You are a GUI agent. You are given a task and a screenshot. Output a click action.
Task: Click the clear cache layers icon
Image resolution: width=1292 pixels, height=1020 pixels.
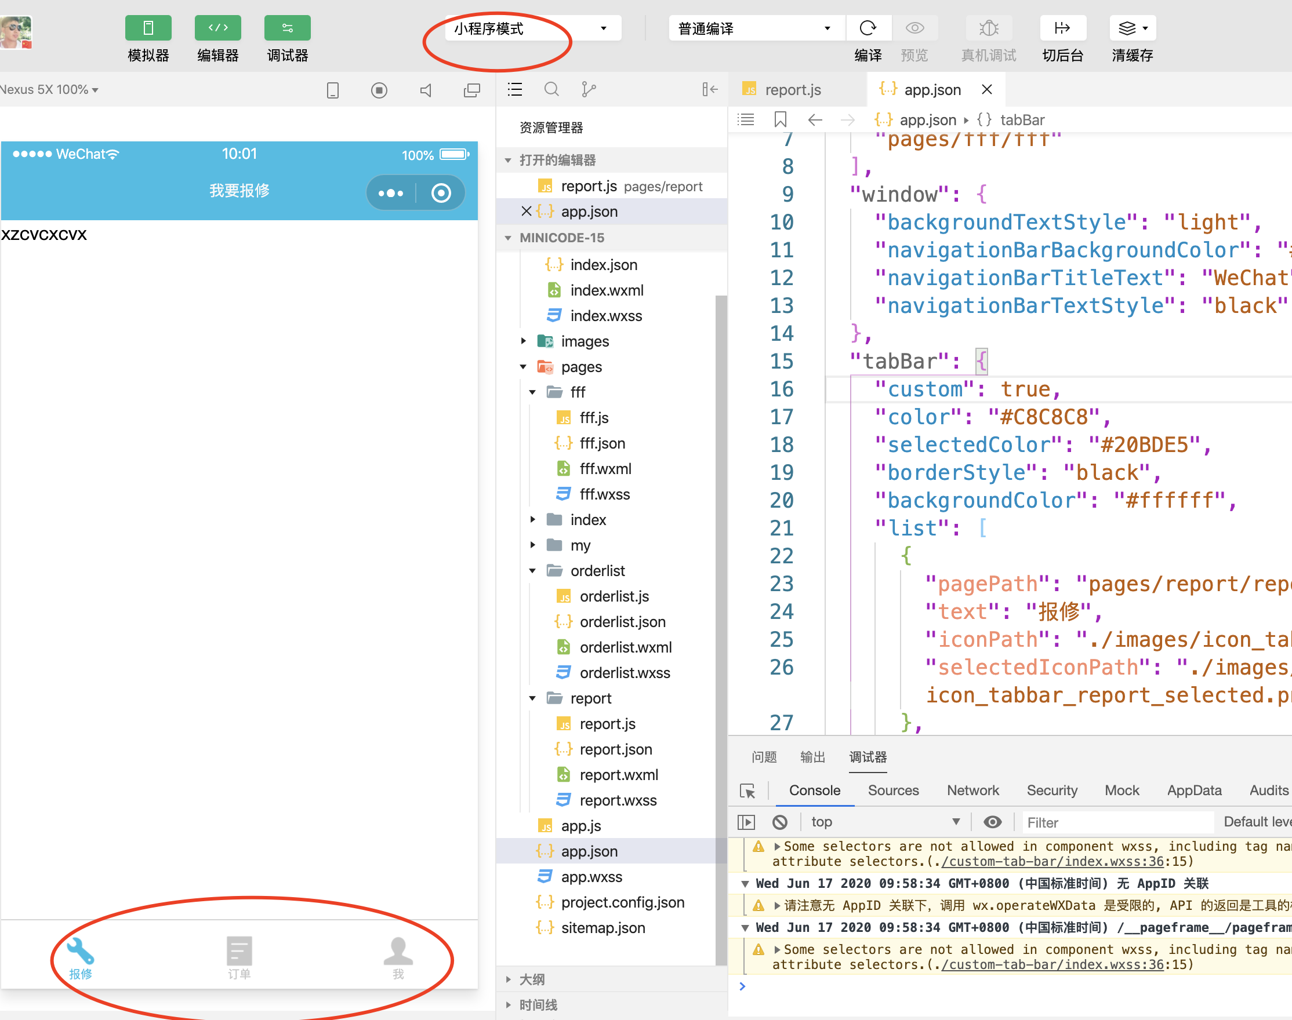(1127, 28)
